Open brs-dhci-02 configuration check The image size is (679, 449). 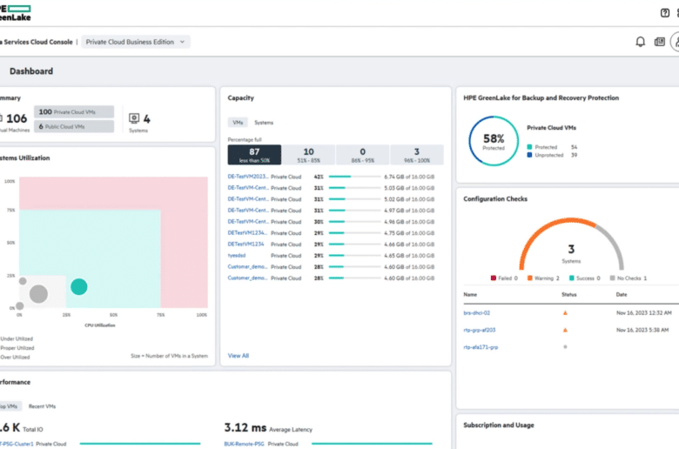[477, 312]
